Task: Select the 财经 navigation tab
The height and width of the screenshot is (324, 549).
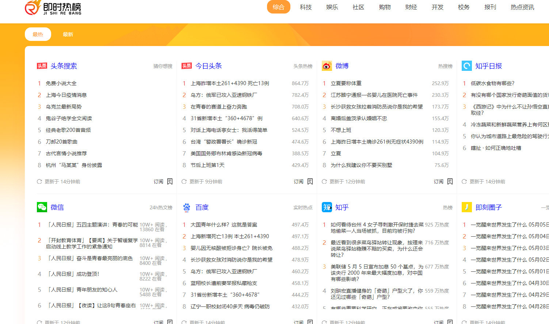Action: 411,7
